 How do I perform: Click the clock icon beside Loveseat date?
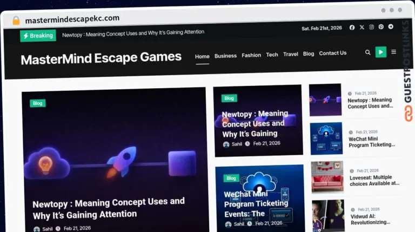(352, 171)
